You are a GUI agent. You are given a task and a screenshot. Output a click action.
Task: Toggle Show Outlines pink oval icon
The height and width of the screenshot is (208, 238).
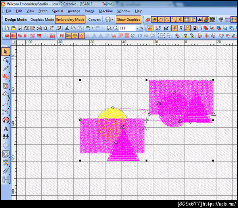(161, 19)
